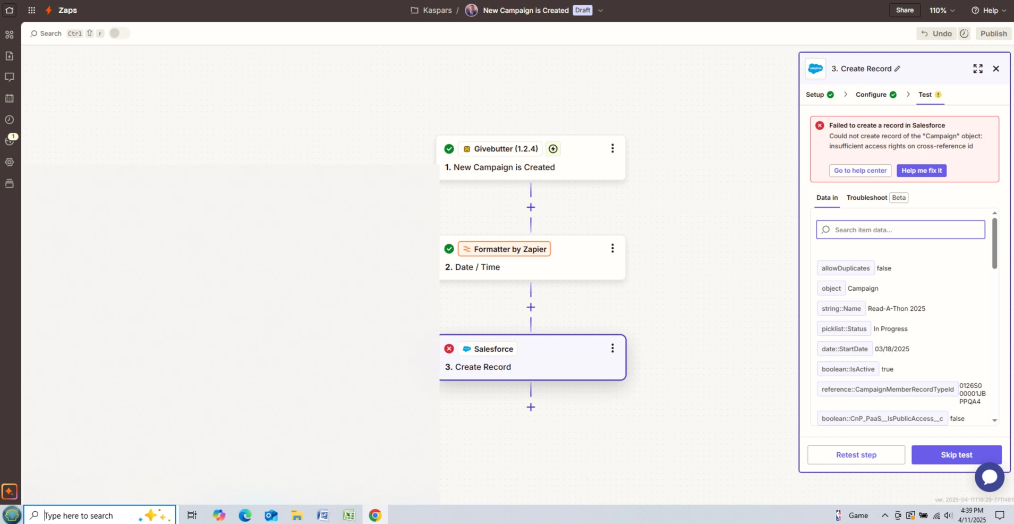Open Excel from the taskbar
Viewport: 1014px width, 524px height.
pos(349,515)
